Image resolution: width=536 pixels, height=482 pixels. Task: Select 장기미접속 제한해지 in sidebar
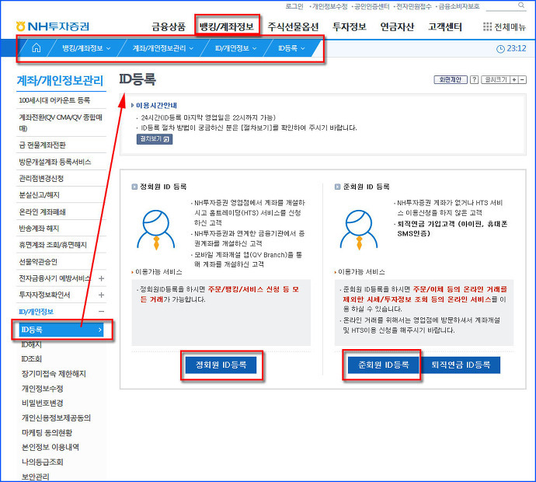54,374
